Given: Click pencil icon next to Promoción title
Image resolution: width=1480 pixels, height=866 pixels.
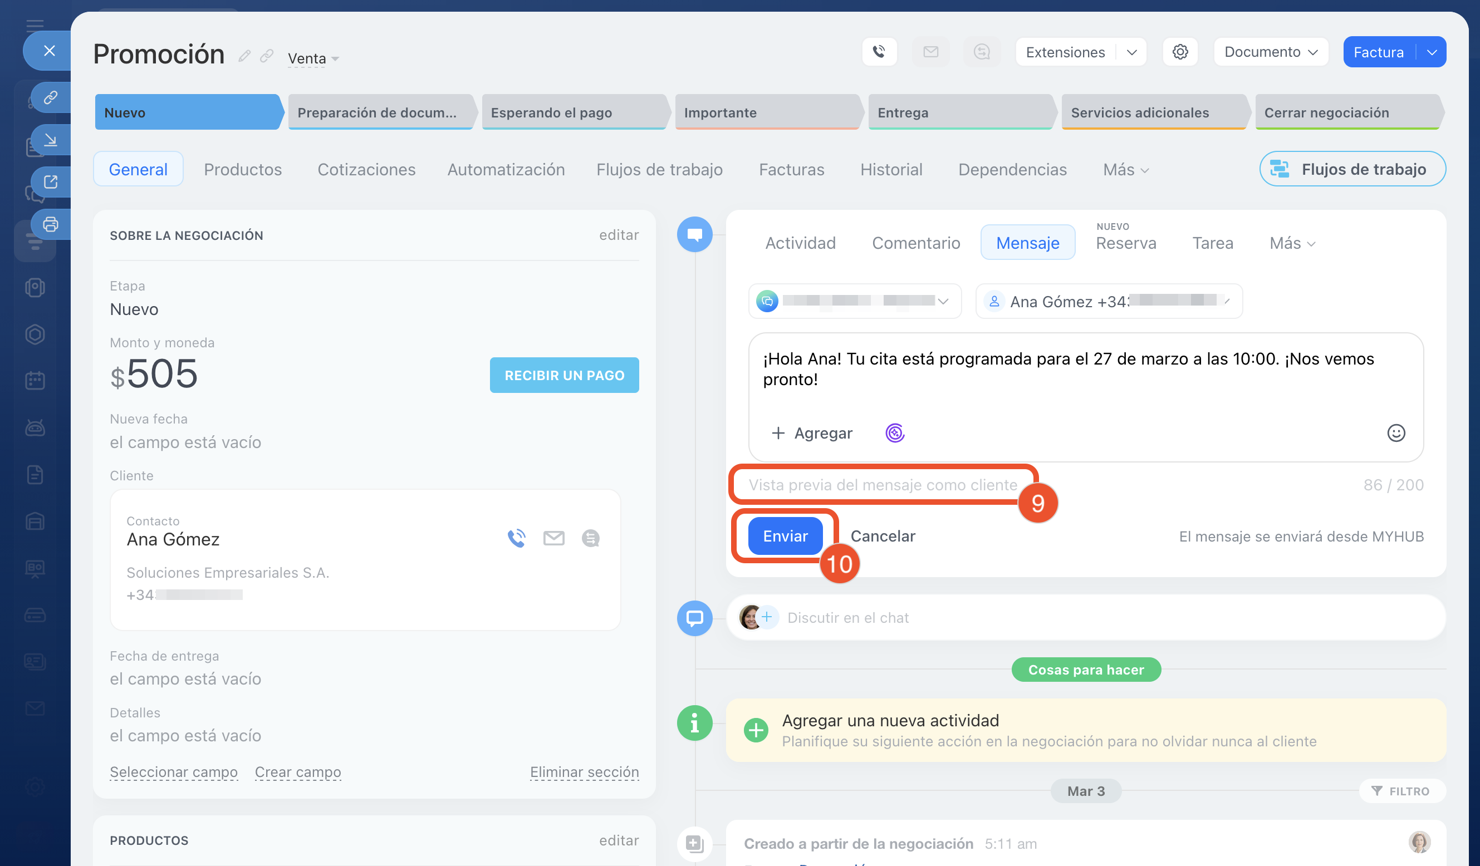Looking at the screenshot, I should (x=244, y=56).
